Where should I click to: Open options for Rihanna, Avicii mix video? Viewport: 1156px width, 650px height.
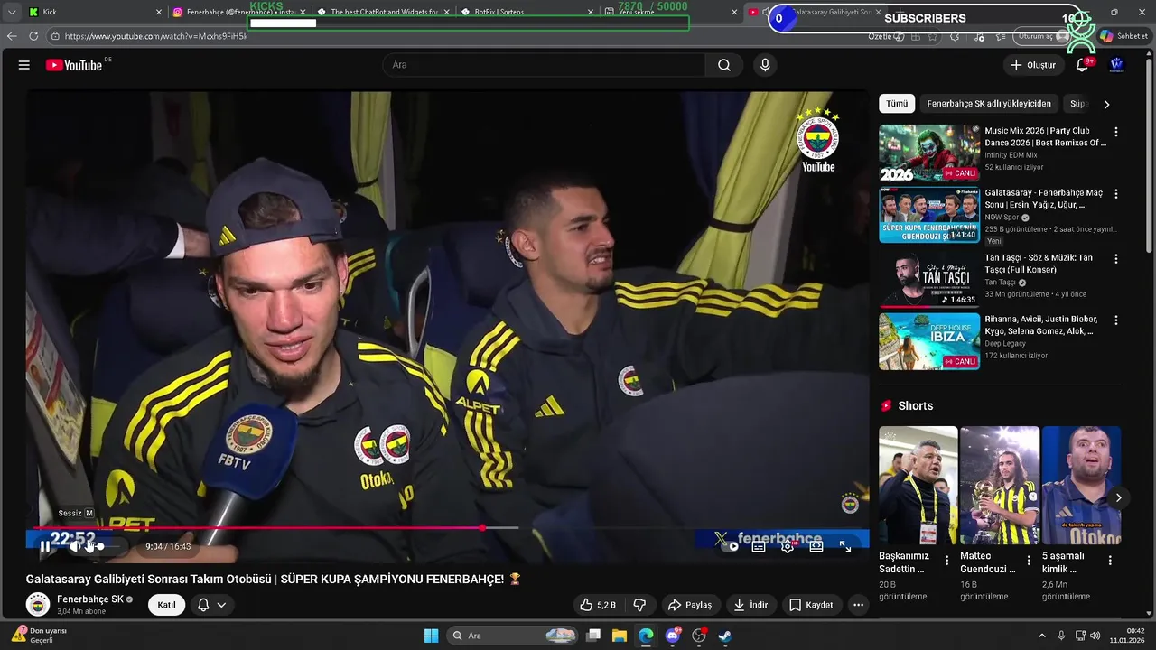tap(1116, 320)
